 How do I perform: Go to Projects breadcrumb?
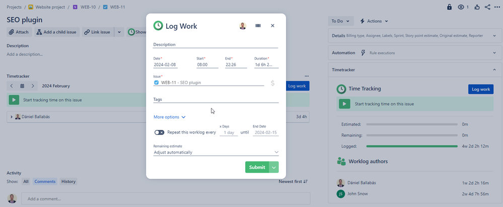14,7
